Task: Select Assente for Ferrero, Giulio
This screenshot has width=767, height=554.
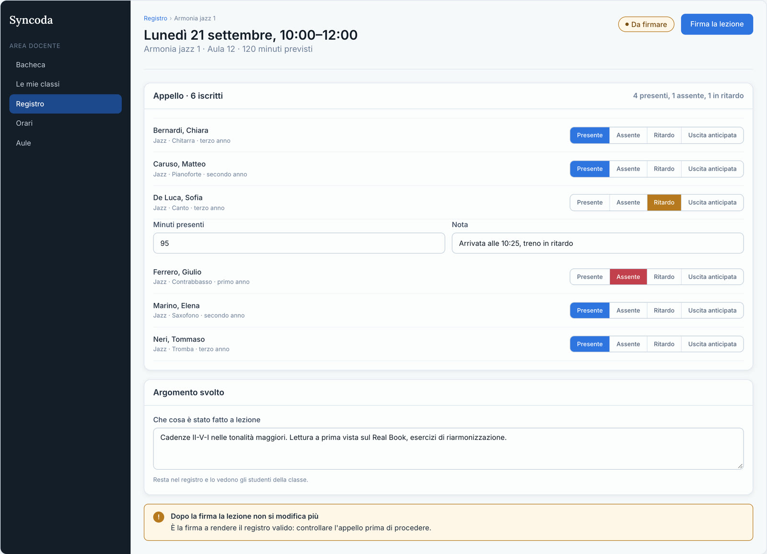Action: click(628, 277)
